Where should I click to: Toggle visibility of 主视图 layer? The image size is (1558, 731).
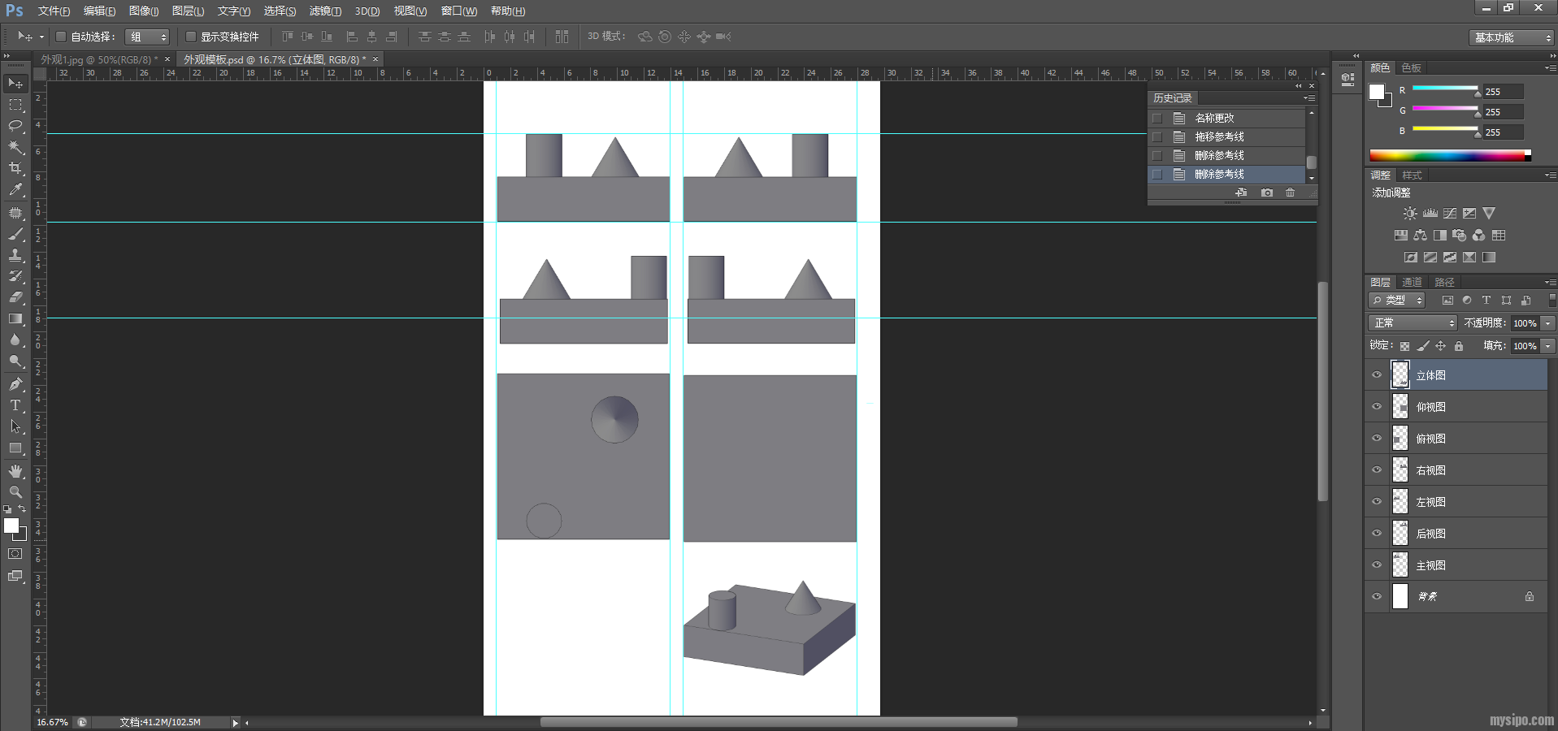1377,565
